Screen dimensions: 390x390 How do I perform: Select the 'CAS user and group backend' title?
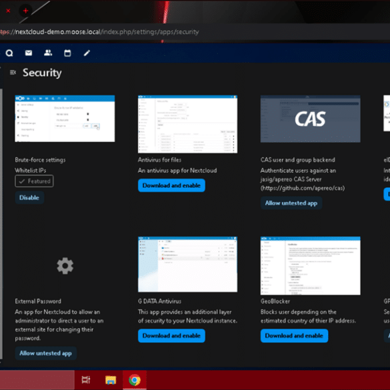(298, 160)
